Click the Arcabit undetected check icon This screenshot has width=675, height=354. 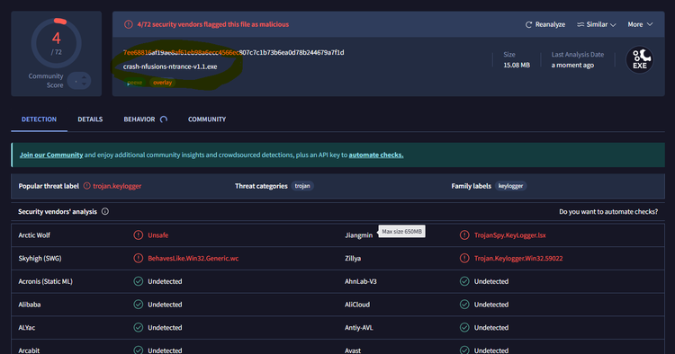click(x=139, y=350)
